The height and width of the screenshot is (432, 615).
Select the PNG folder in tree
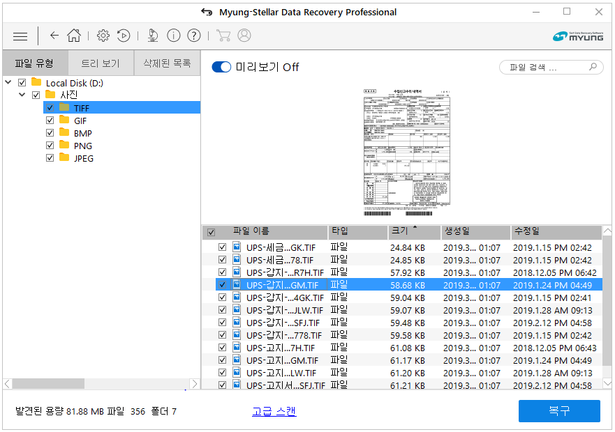coord(83,146)
